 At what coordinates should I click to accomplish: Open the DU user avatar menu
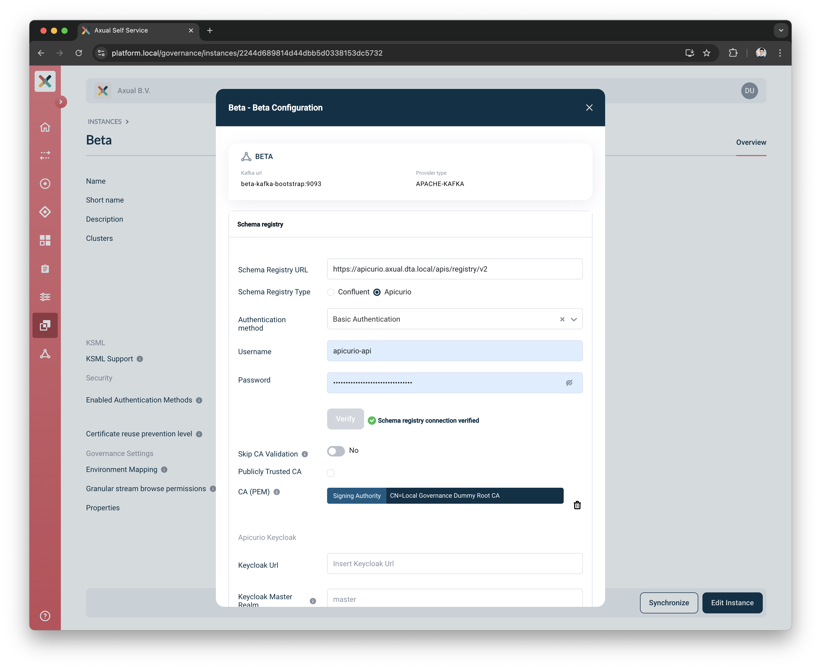(749, 91)
